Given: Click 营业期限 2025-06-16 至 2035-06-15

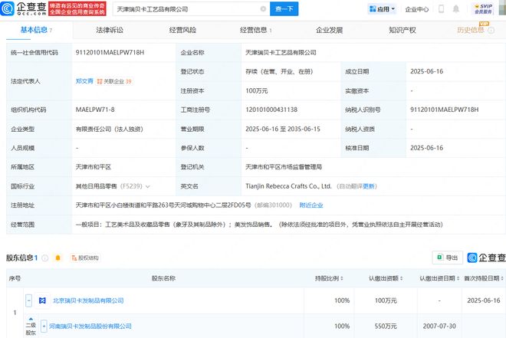Looking at the screenshot, I should pos(283,129).
